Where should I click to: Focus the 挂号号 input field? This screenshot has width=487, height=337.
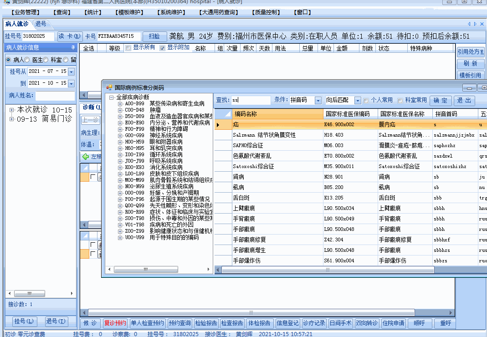click(38, 36)
